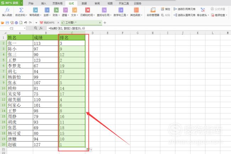Click 追踪从属单元格
The image size is (231, 154).
pyautogui.click(x=184, y=15)
